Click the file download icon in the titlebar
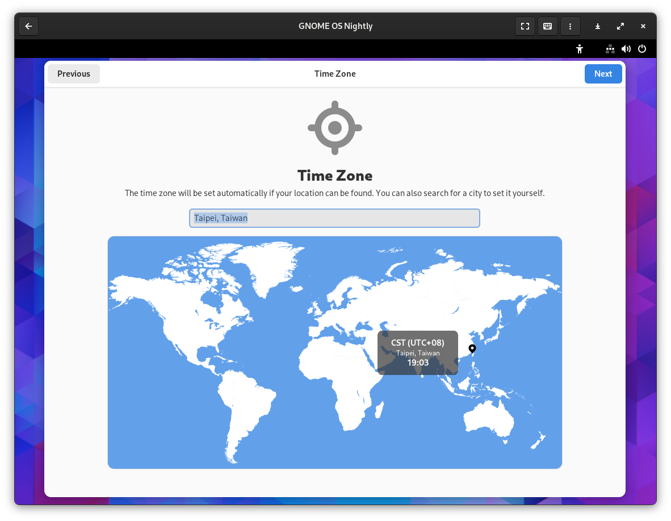This screenshot has height=521, width=671. tap(598, 26)
